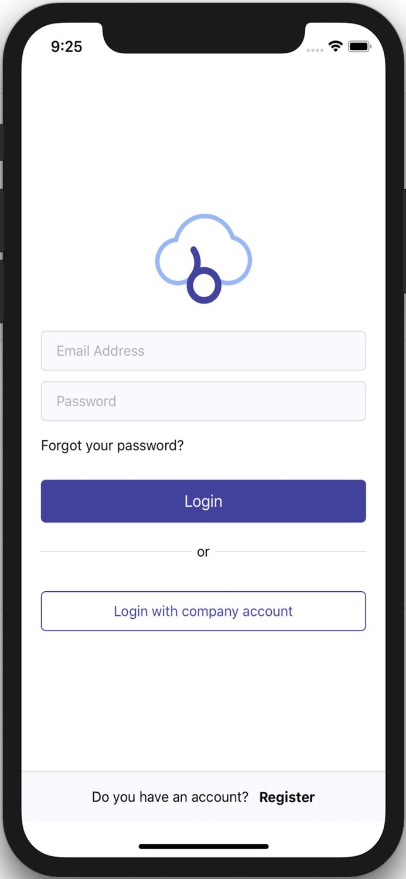Click the "or" divider label

point(203,552)
